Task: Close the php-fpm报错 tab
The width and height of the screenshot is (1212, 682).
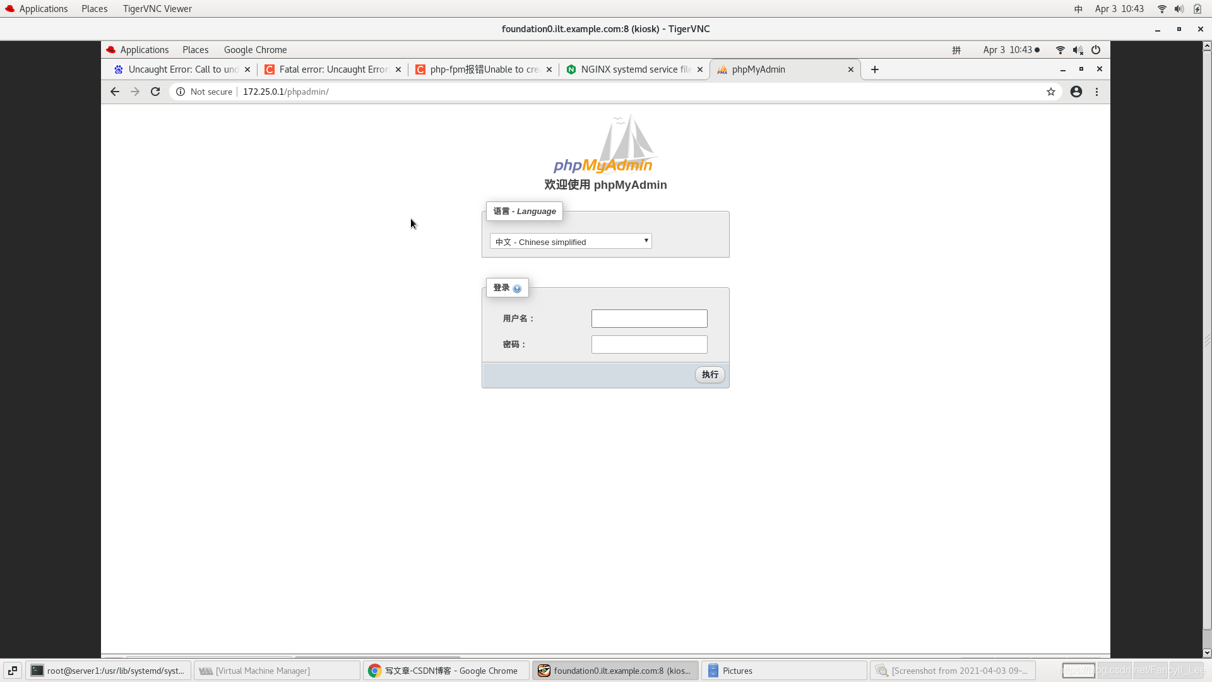Action: click(549, 69)
